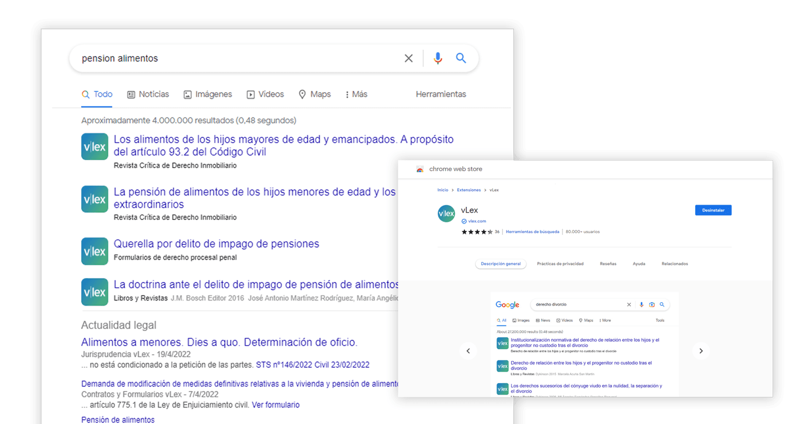Image resolution: width=796 pixels, height=424 pixels.
Task: Click the round vLex extension logo in the web store
Action: click(x=446, y=213)
